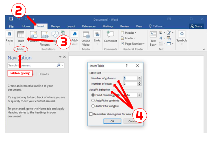The image size is (212, 151).
Task: Open the File tab
Action: pyautogui.click(x=11, y=26)
